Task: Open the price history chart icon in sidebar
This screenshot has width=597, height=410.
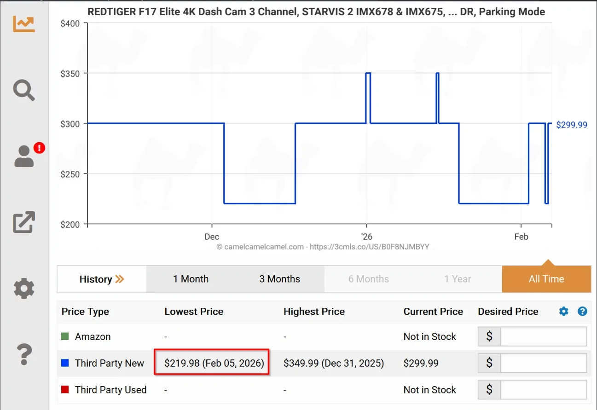Action: [24, 24]
